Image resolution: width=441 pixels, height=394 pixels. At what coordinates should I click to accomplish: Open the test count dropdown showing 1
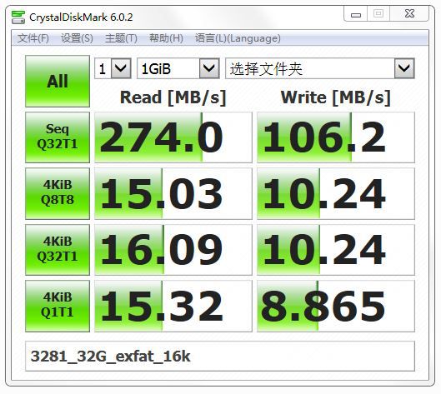(113, 68)
